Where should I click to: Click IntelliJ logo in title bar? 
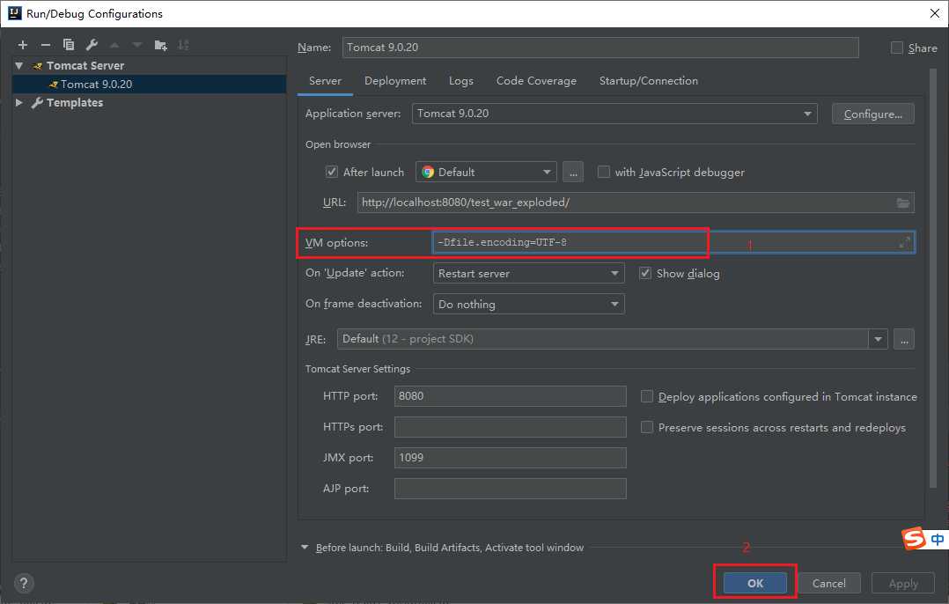pos(14,13)
